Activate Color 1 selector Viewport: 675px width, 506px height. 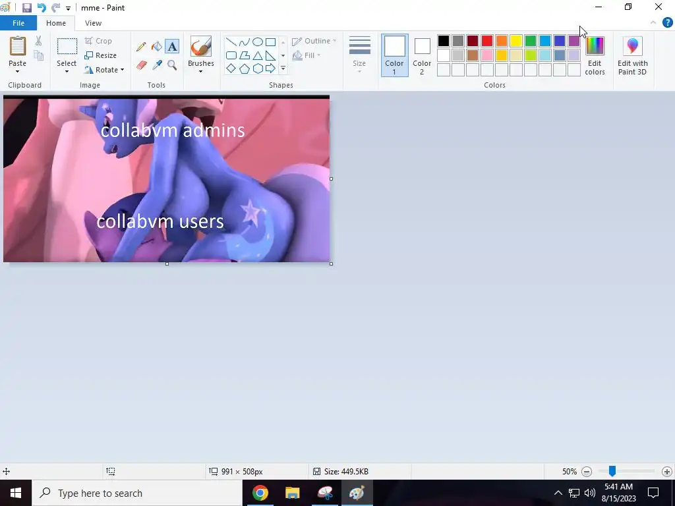394,55
